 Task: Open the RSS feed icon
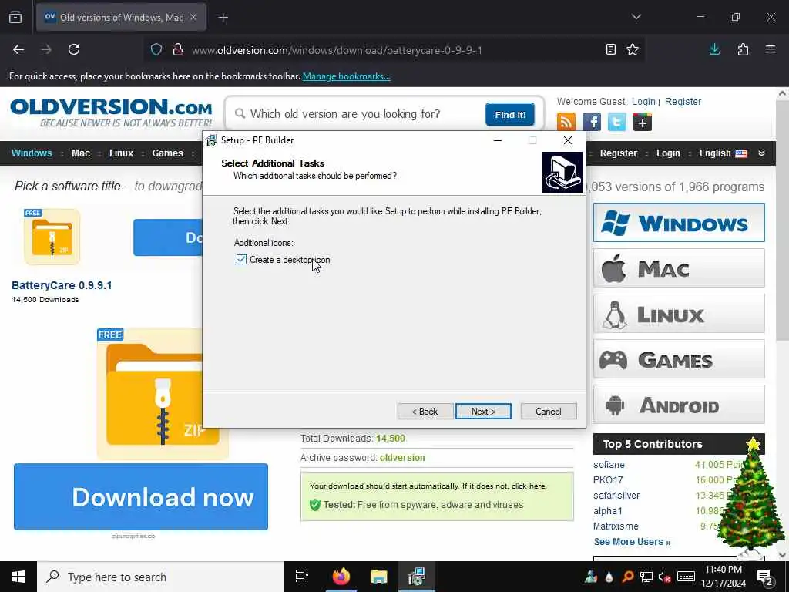[x=566, y=122]
